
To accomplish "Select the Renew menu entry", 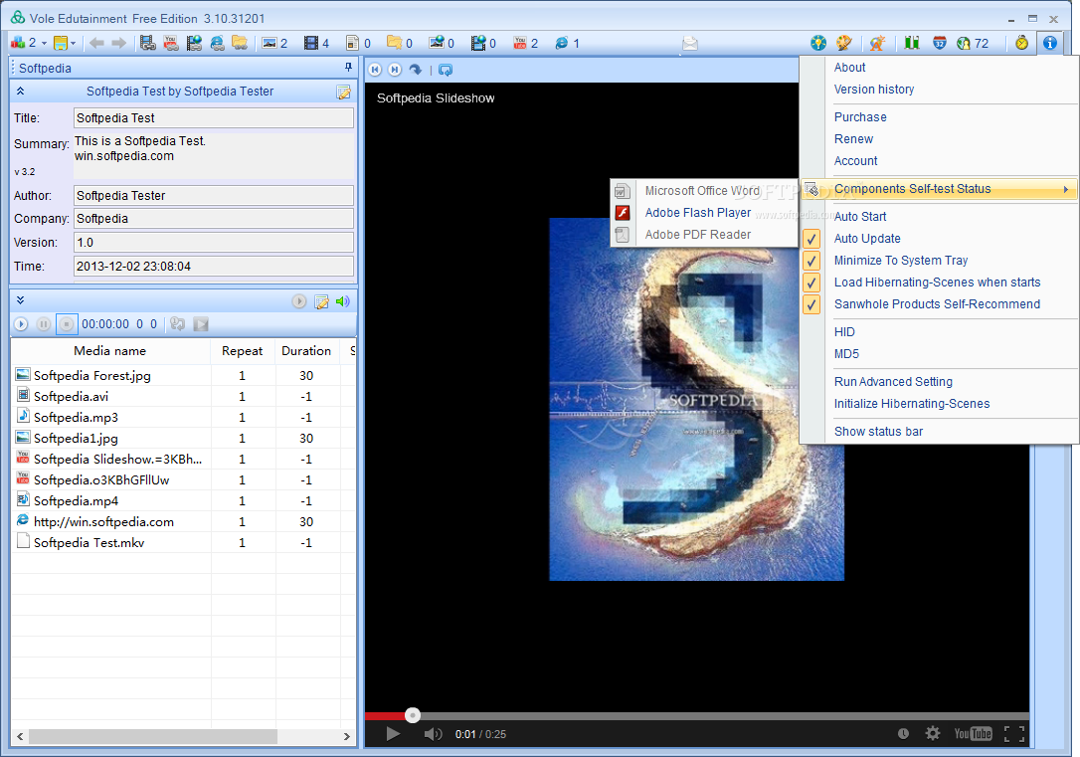I will [x=853, y=139].
